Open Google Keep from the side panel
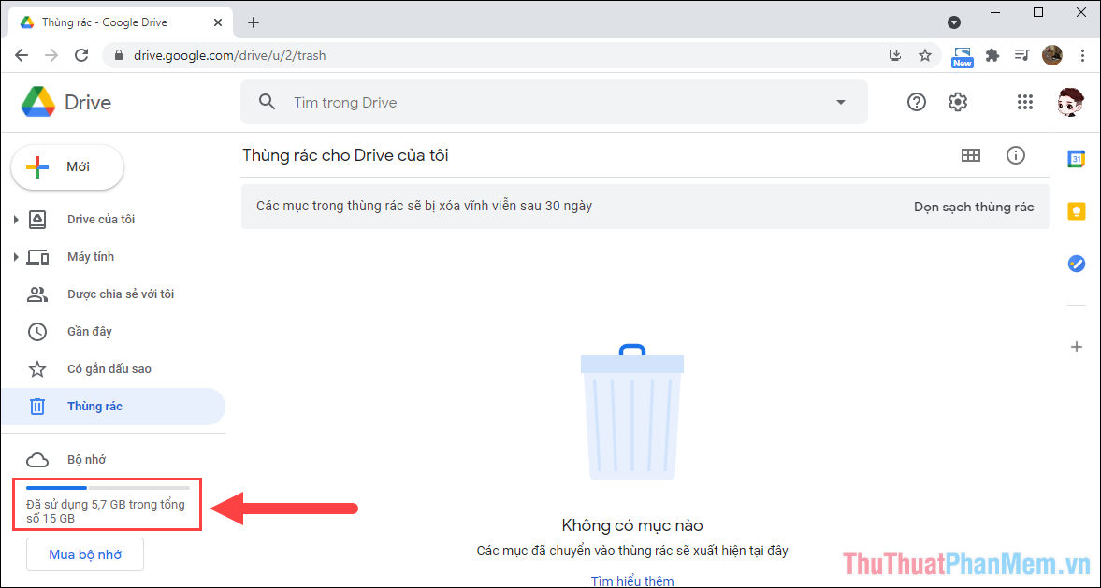This screenshot has width=1101, height=588. (1077, 211)
